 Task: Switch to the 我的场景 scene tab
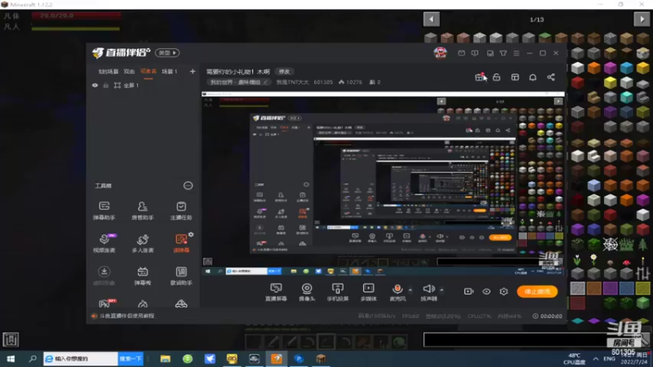point(109,72)
